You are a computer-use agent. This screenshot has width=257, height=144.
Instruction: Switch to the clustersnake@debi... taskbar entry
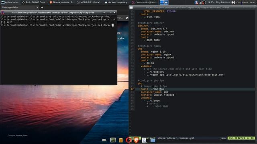point(145,2)
